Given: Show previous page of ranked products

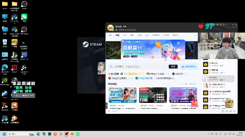Looking at the screenshot, I should [182, 84].
